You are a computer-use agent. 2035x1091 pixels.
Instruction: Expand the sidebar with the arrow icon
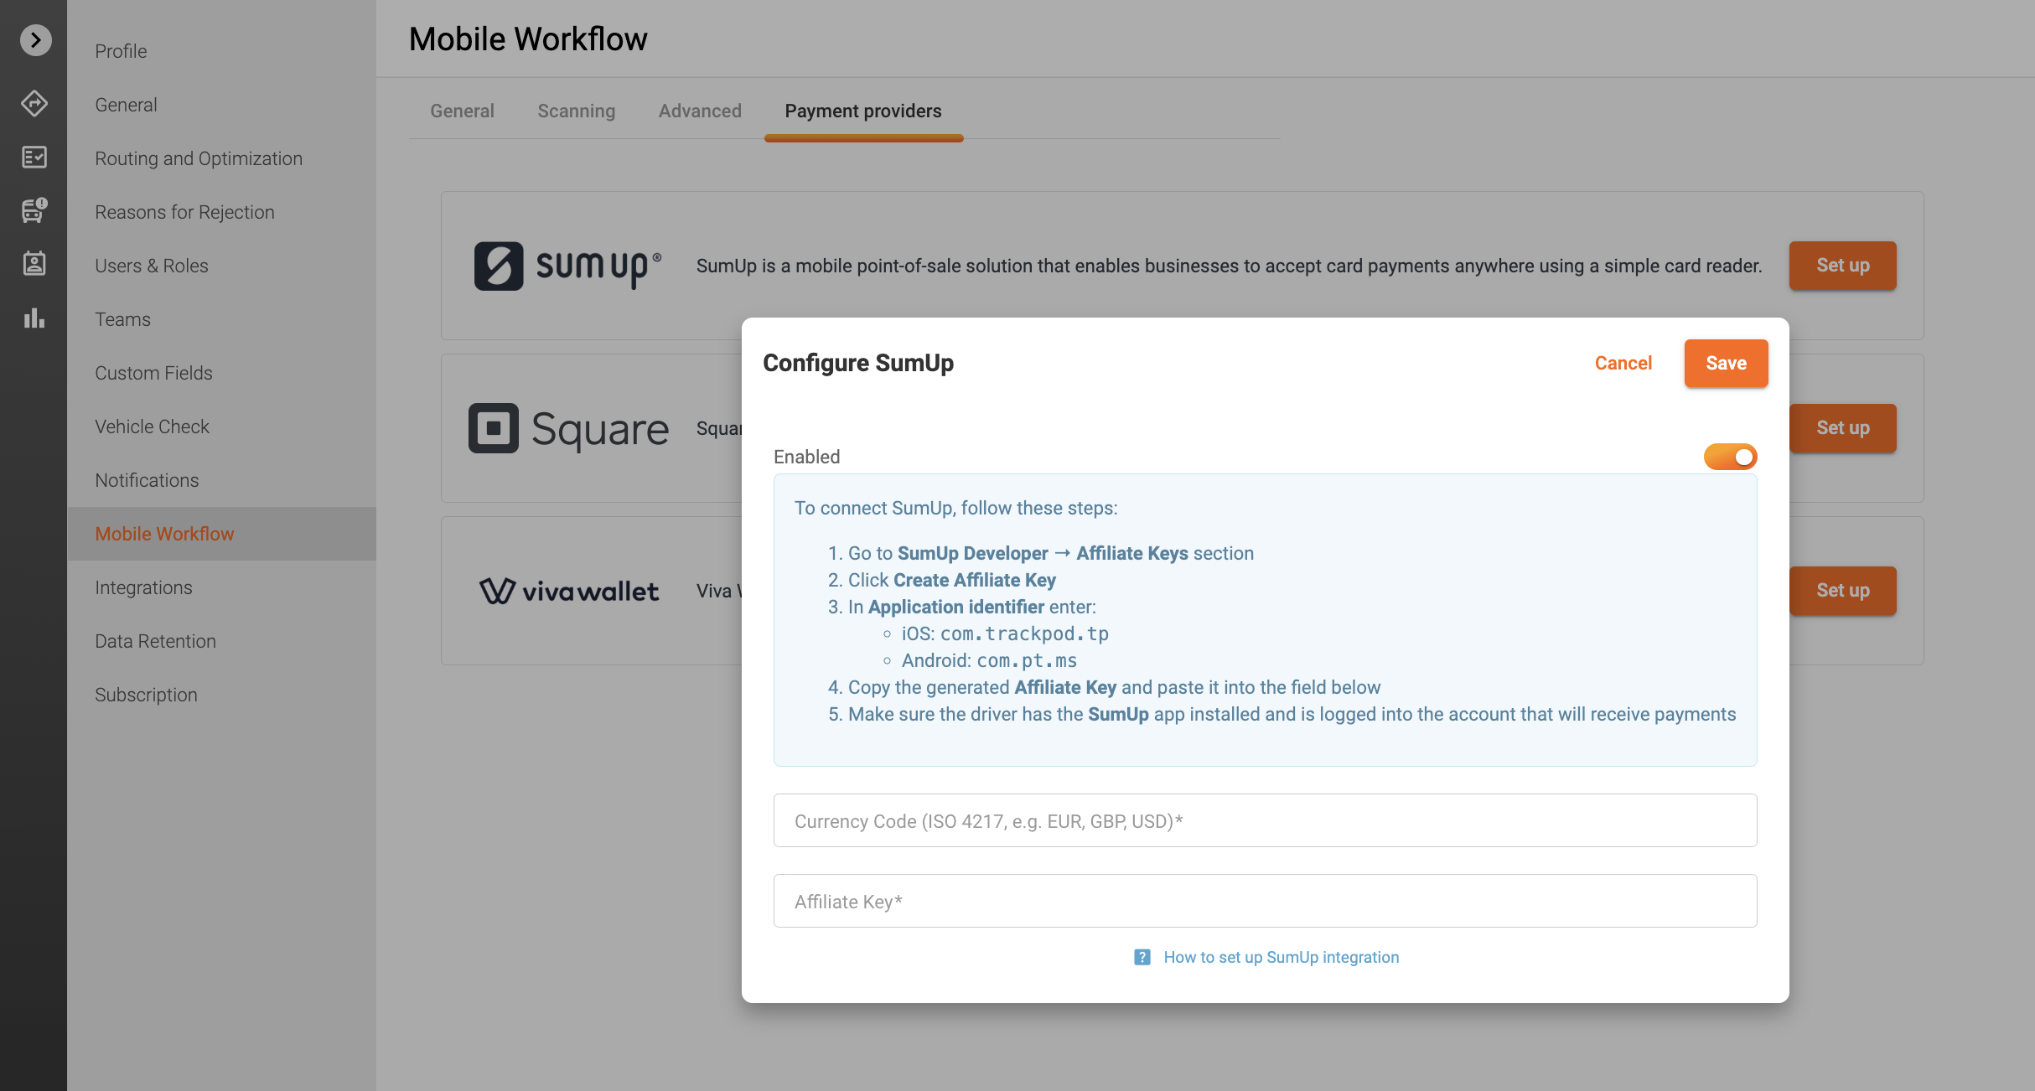tap(35, 40)
